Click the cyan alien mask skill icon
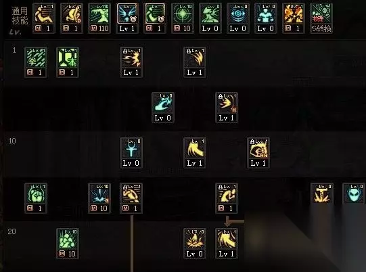 coord(354,194)
